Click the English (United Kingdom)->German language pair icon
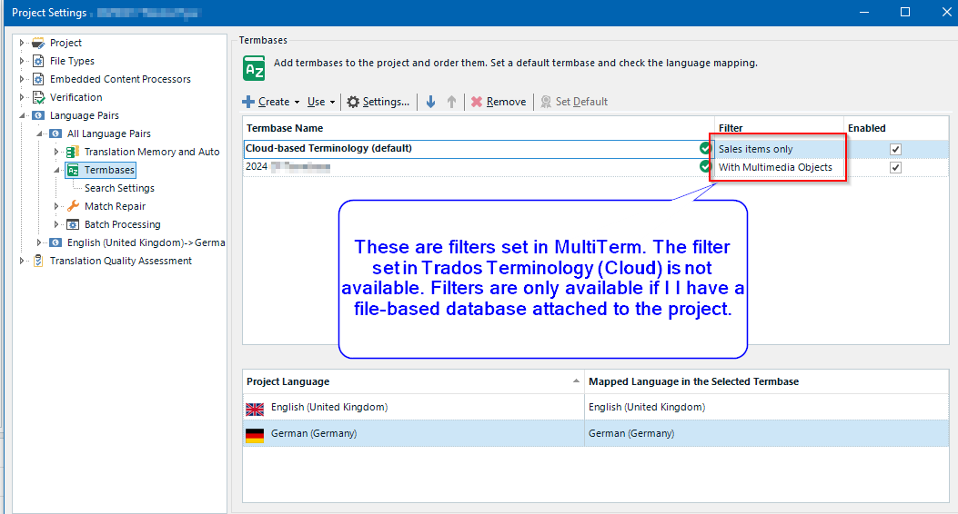This screenshot has height=514, width=958. click(x=55, y=242)
